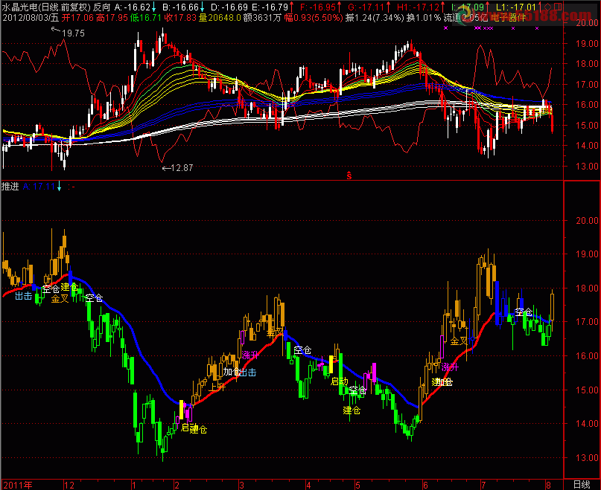Click month 8 on the time axis
The image size is (601, 490).
coord(548,485)
